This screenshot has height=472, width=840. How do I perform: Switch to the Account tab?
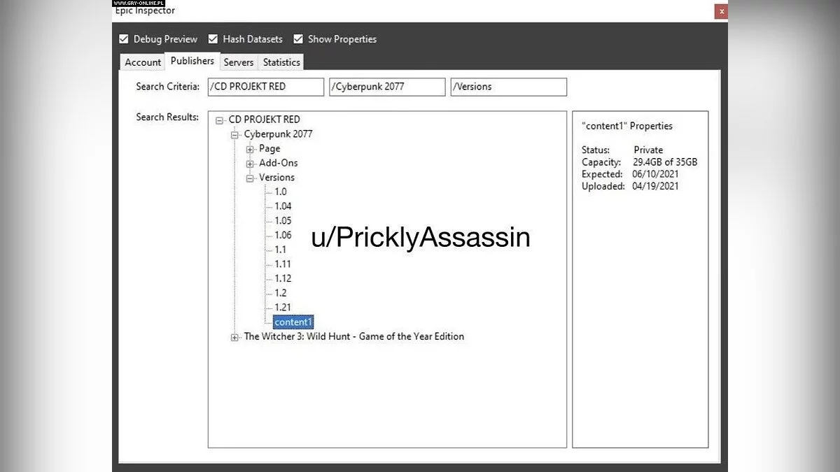143,62
